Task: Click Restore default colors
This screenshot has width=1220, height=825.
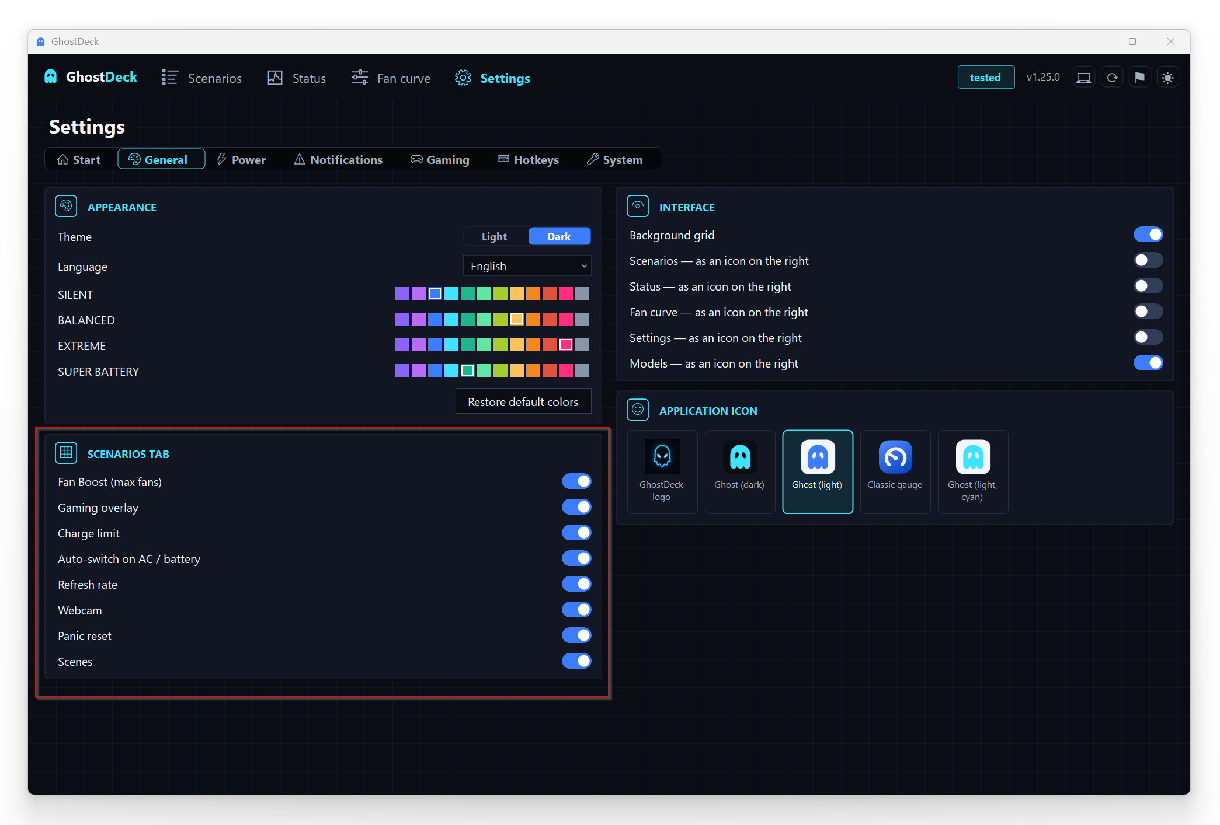Action: coord(523,402)
